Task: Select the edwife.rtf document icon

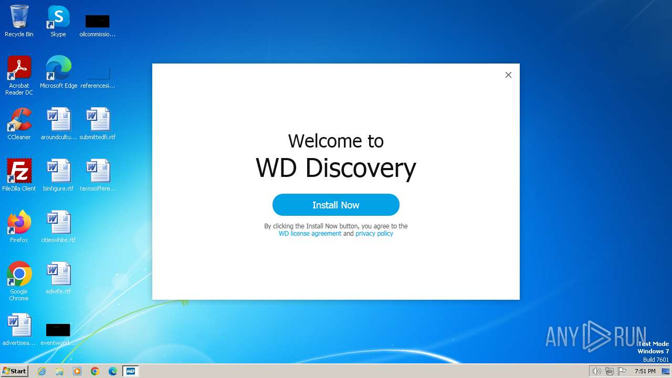Action: (x=58, y=278)
